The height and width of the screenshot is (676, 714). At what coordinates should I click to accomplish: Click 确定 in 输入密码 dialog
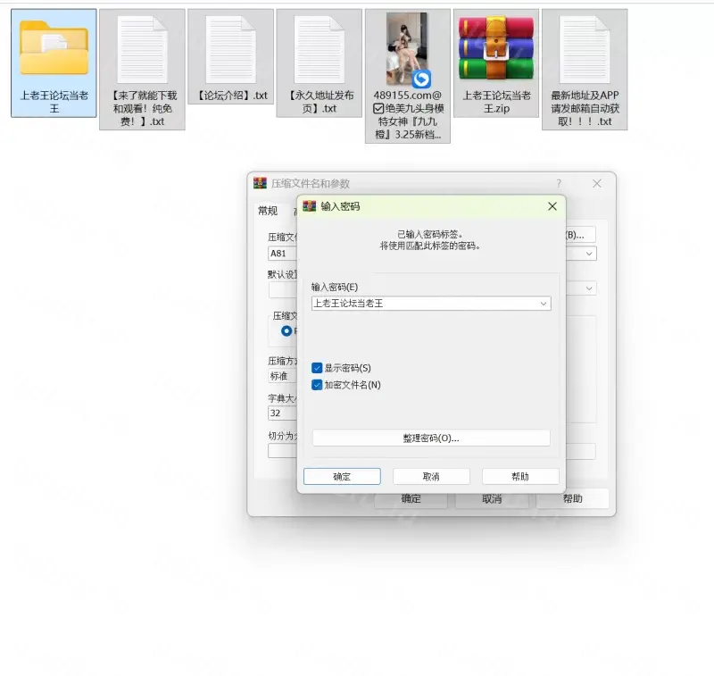point(342,477)
